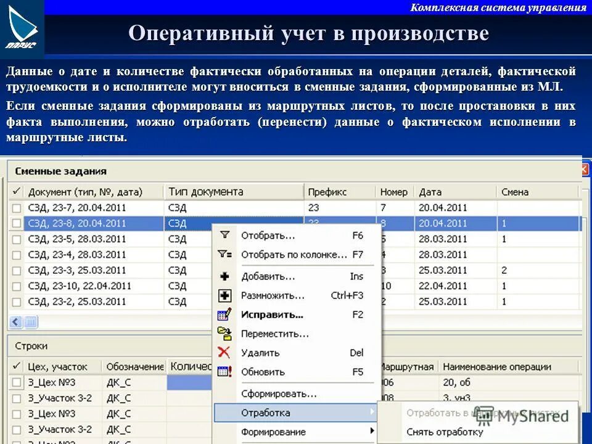This screenshot has width=592, height=444.
Task: Check the row СЗД, 23-7, 20.04.2011
Action: click(x=17, y=207)
